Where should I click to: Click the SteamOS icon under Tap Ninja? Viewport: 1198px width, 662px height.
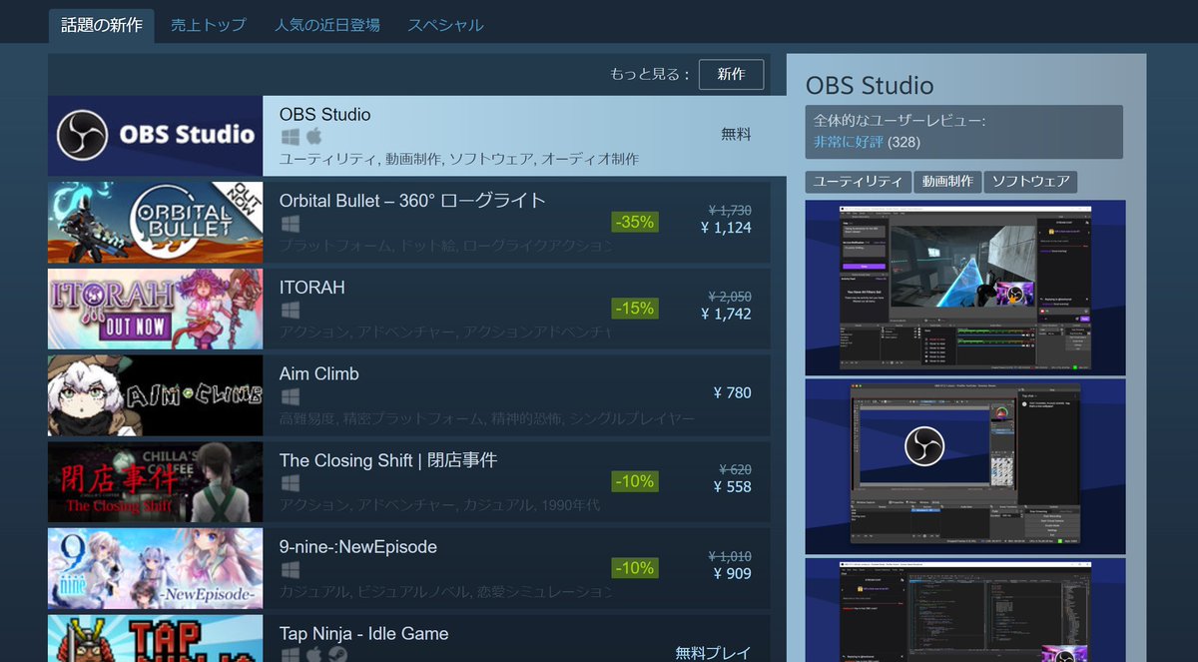pos(337,654)
